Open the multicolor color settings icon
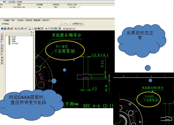 39,29
